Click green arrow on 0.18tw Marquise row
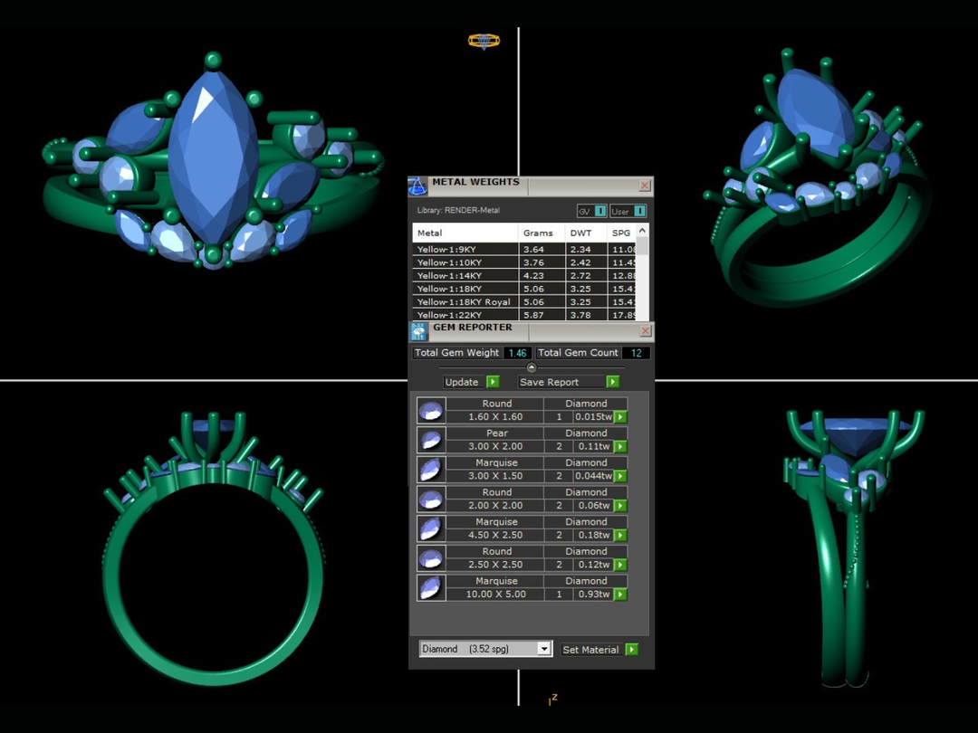The image size is (978, 733). click(x=620, y=535)
